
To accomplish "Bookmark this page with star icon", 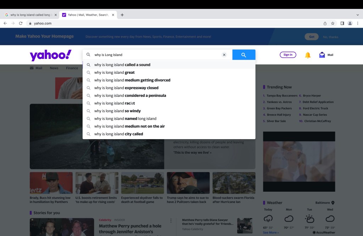I will pyautogui.click(x=333, y=23).
